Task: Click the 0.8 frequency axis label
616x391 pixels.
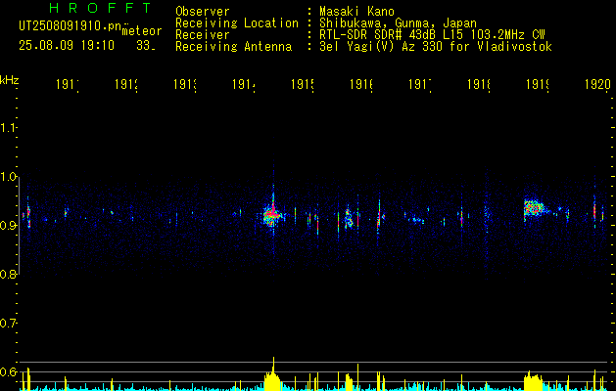Action: tap(8, 275)
